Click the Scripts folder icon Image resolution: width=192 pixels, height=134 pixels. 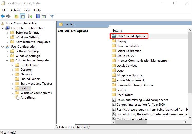[x=114, y=90]
